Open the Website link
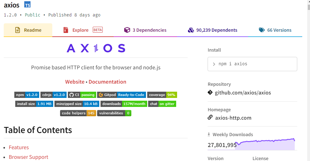This screenshot has width=310, height=161. [75, 82]
